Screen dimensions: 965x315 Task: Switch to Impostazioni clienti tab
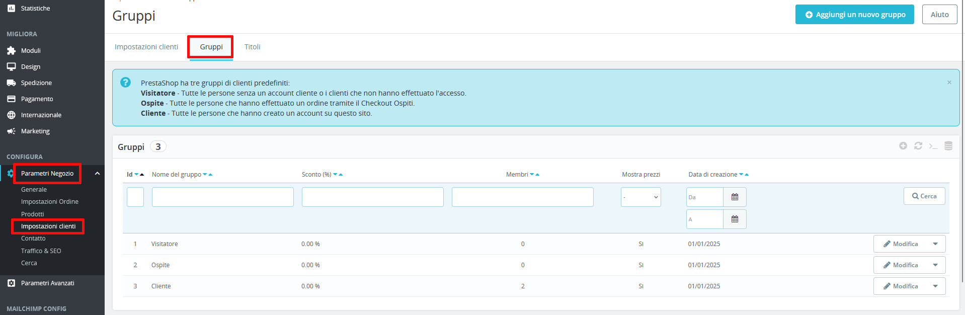146,47
